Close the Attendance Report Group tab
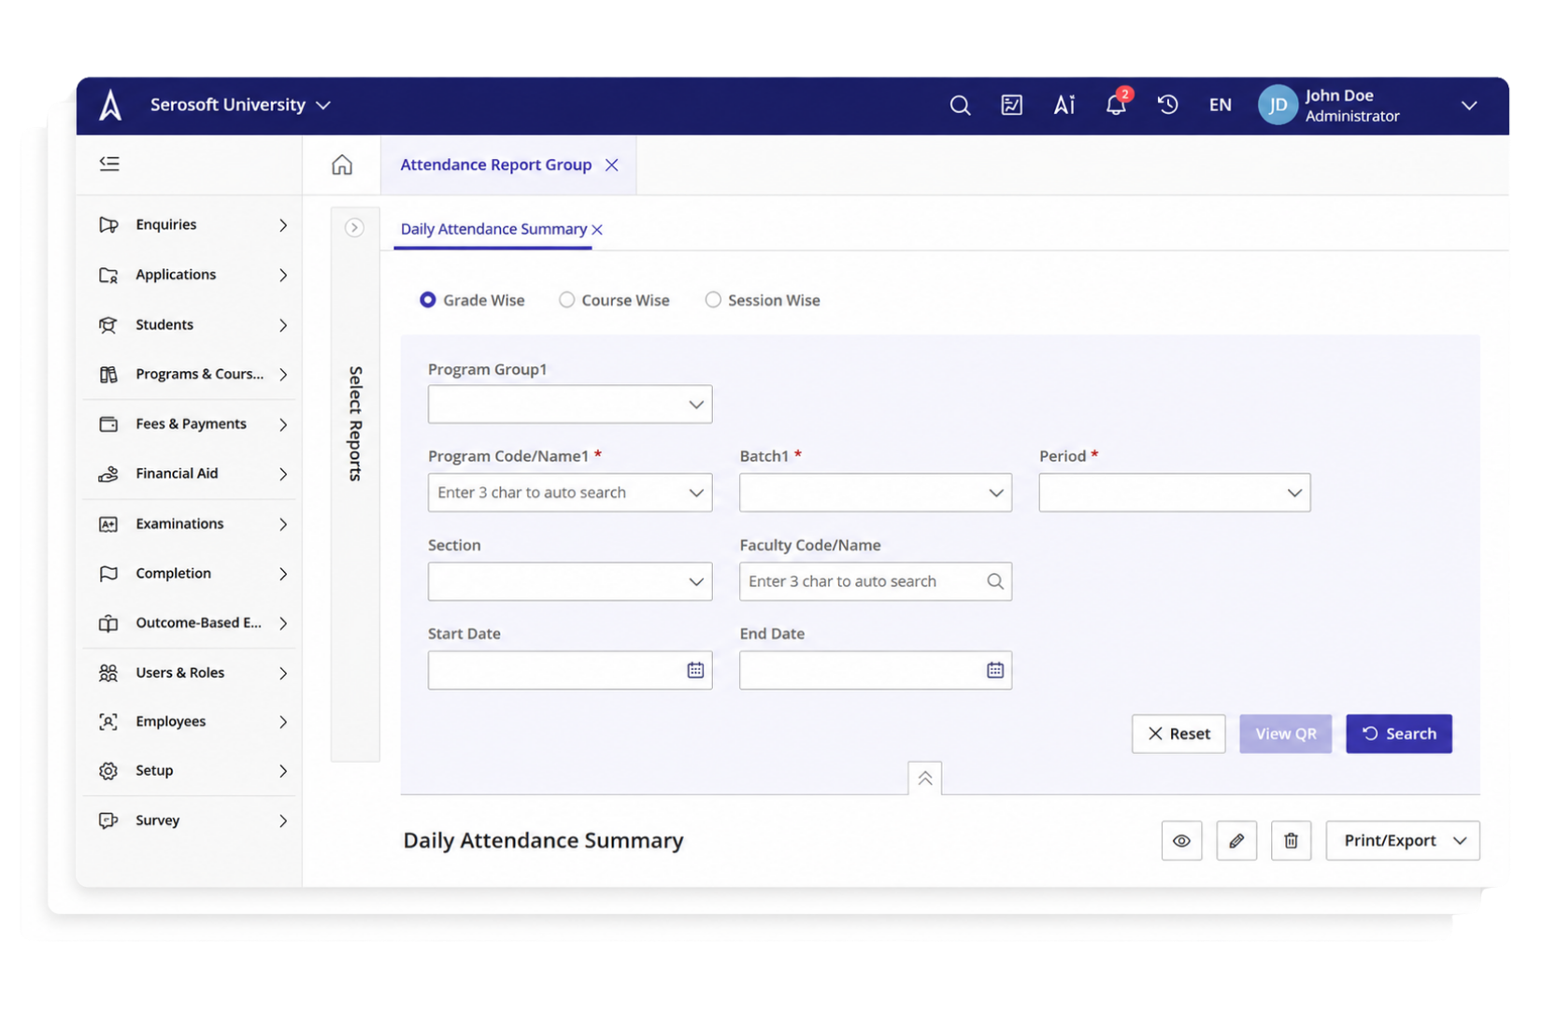The image size is (1542, 1028). (x=612, y=164)
